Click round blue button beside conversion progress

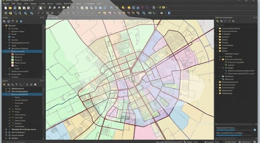pyautogui.click(x=255, y=130)
